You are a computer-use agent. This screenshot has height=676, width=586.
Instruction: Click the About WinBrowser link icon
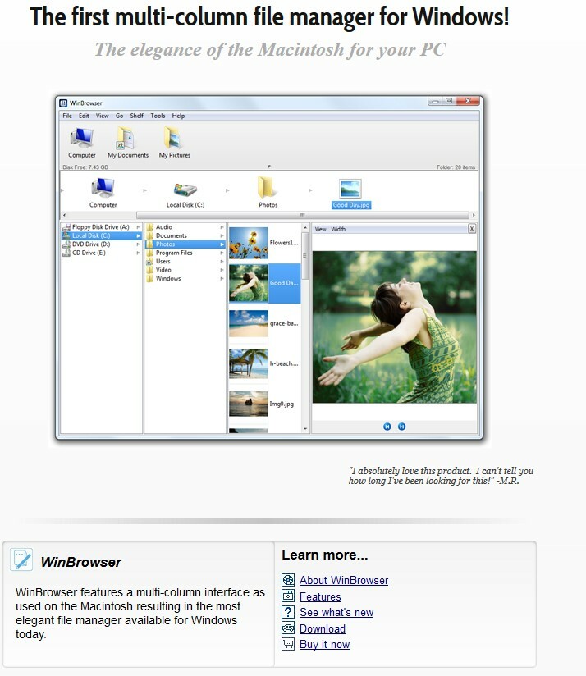coord(288,580)
